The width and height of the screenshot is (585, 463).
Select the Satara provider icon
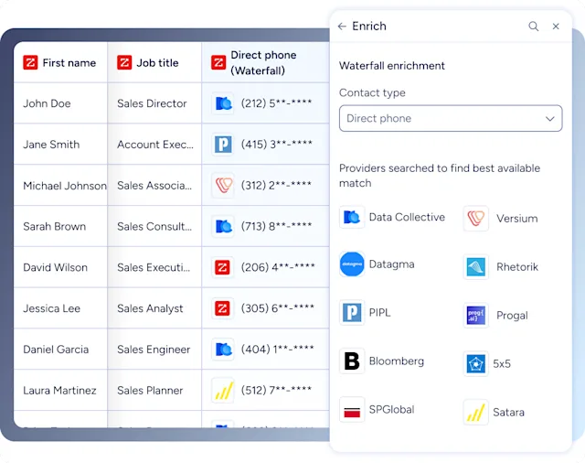(475, 412)
